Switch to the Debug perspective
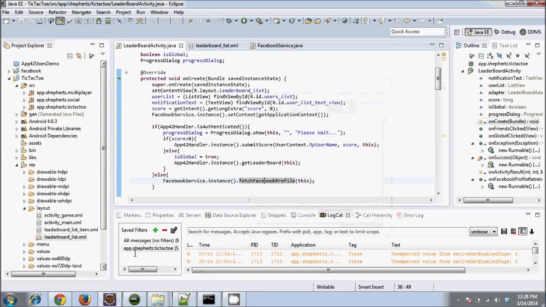 (505, 32)
